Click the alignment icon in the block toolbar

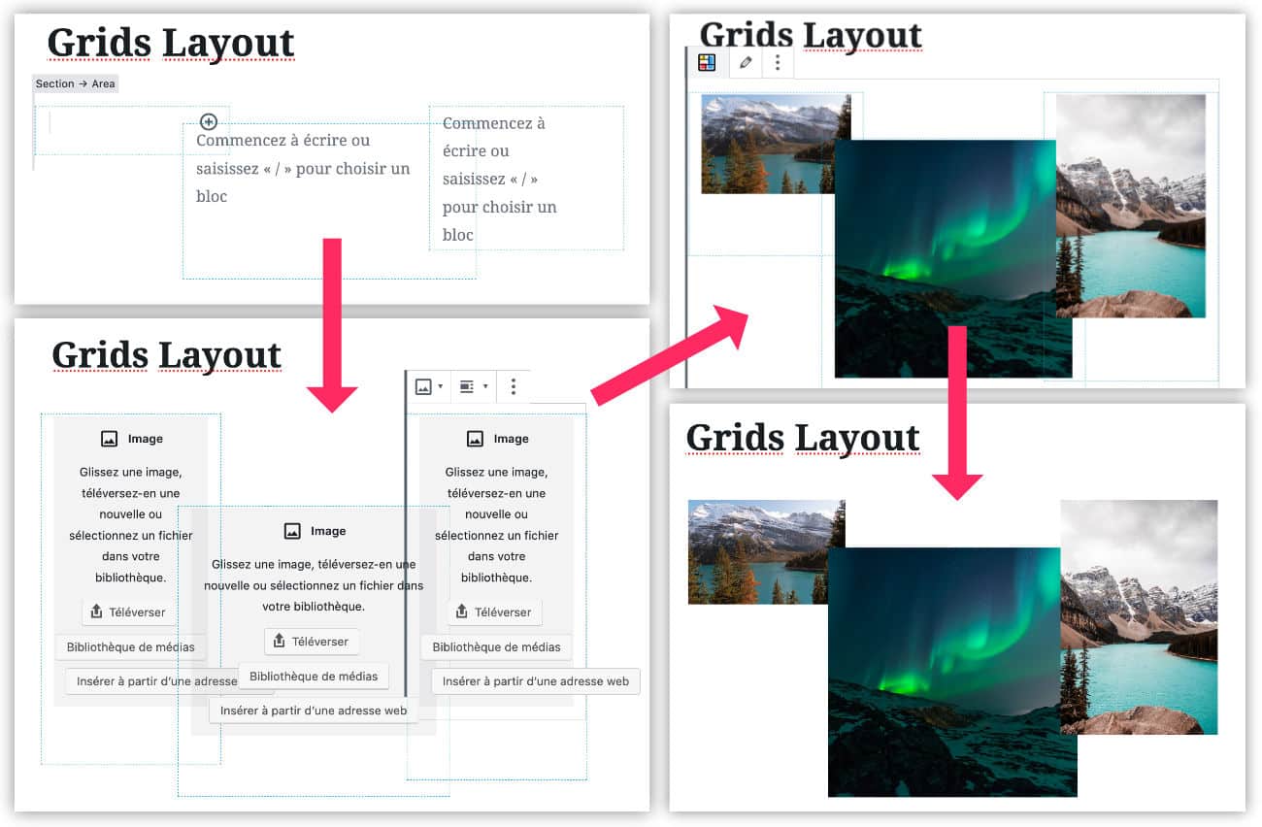point(466,386)
